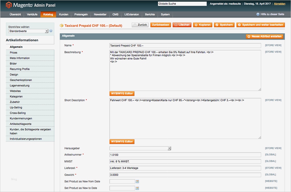Select the Zubehör tab
This screenshot has width=291, height=192.
pos(30,102)
